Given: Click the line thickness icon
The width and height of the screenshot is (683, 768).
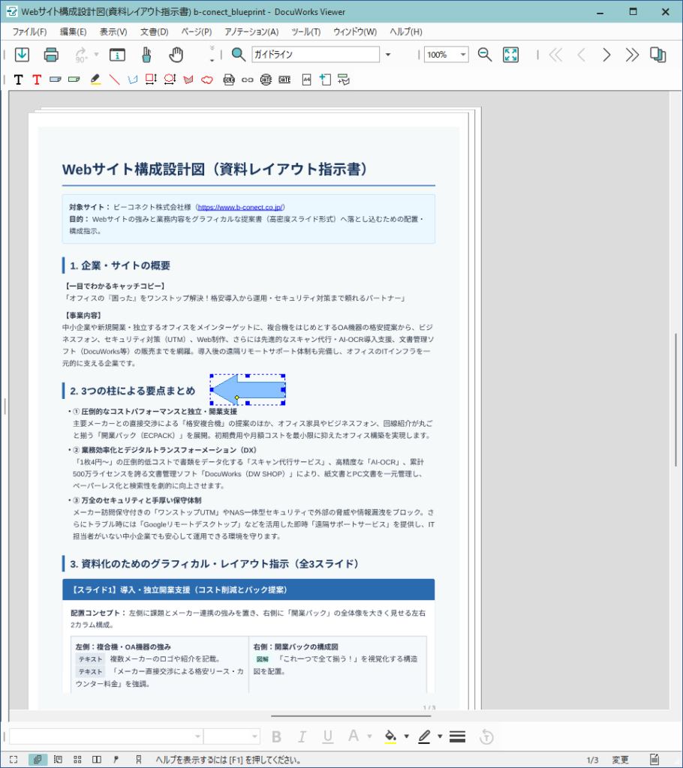Looking at the screenshot, I should pyautogui.click(x=457, y=736).
